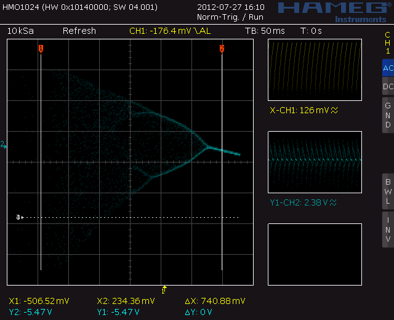394x320 pixels.
Task: Click the TB: 50 ms timebase readout
Action: pos(265,31)
